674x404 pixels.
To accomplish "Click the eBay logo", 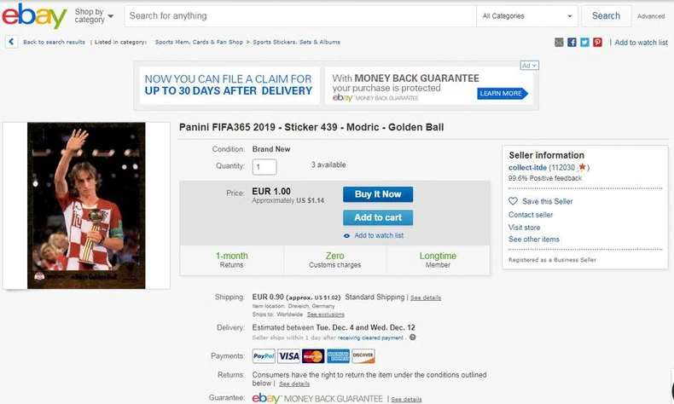I will pos(33,17).
